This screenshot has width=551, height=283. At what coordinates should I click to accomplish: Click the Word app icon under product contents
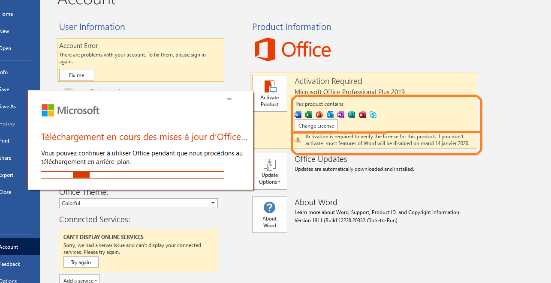298,115
